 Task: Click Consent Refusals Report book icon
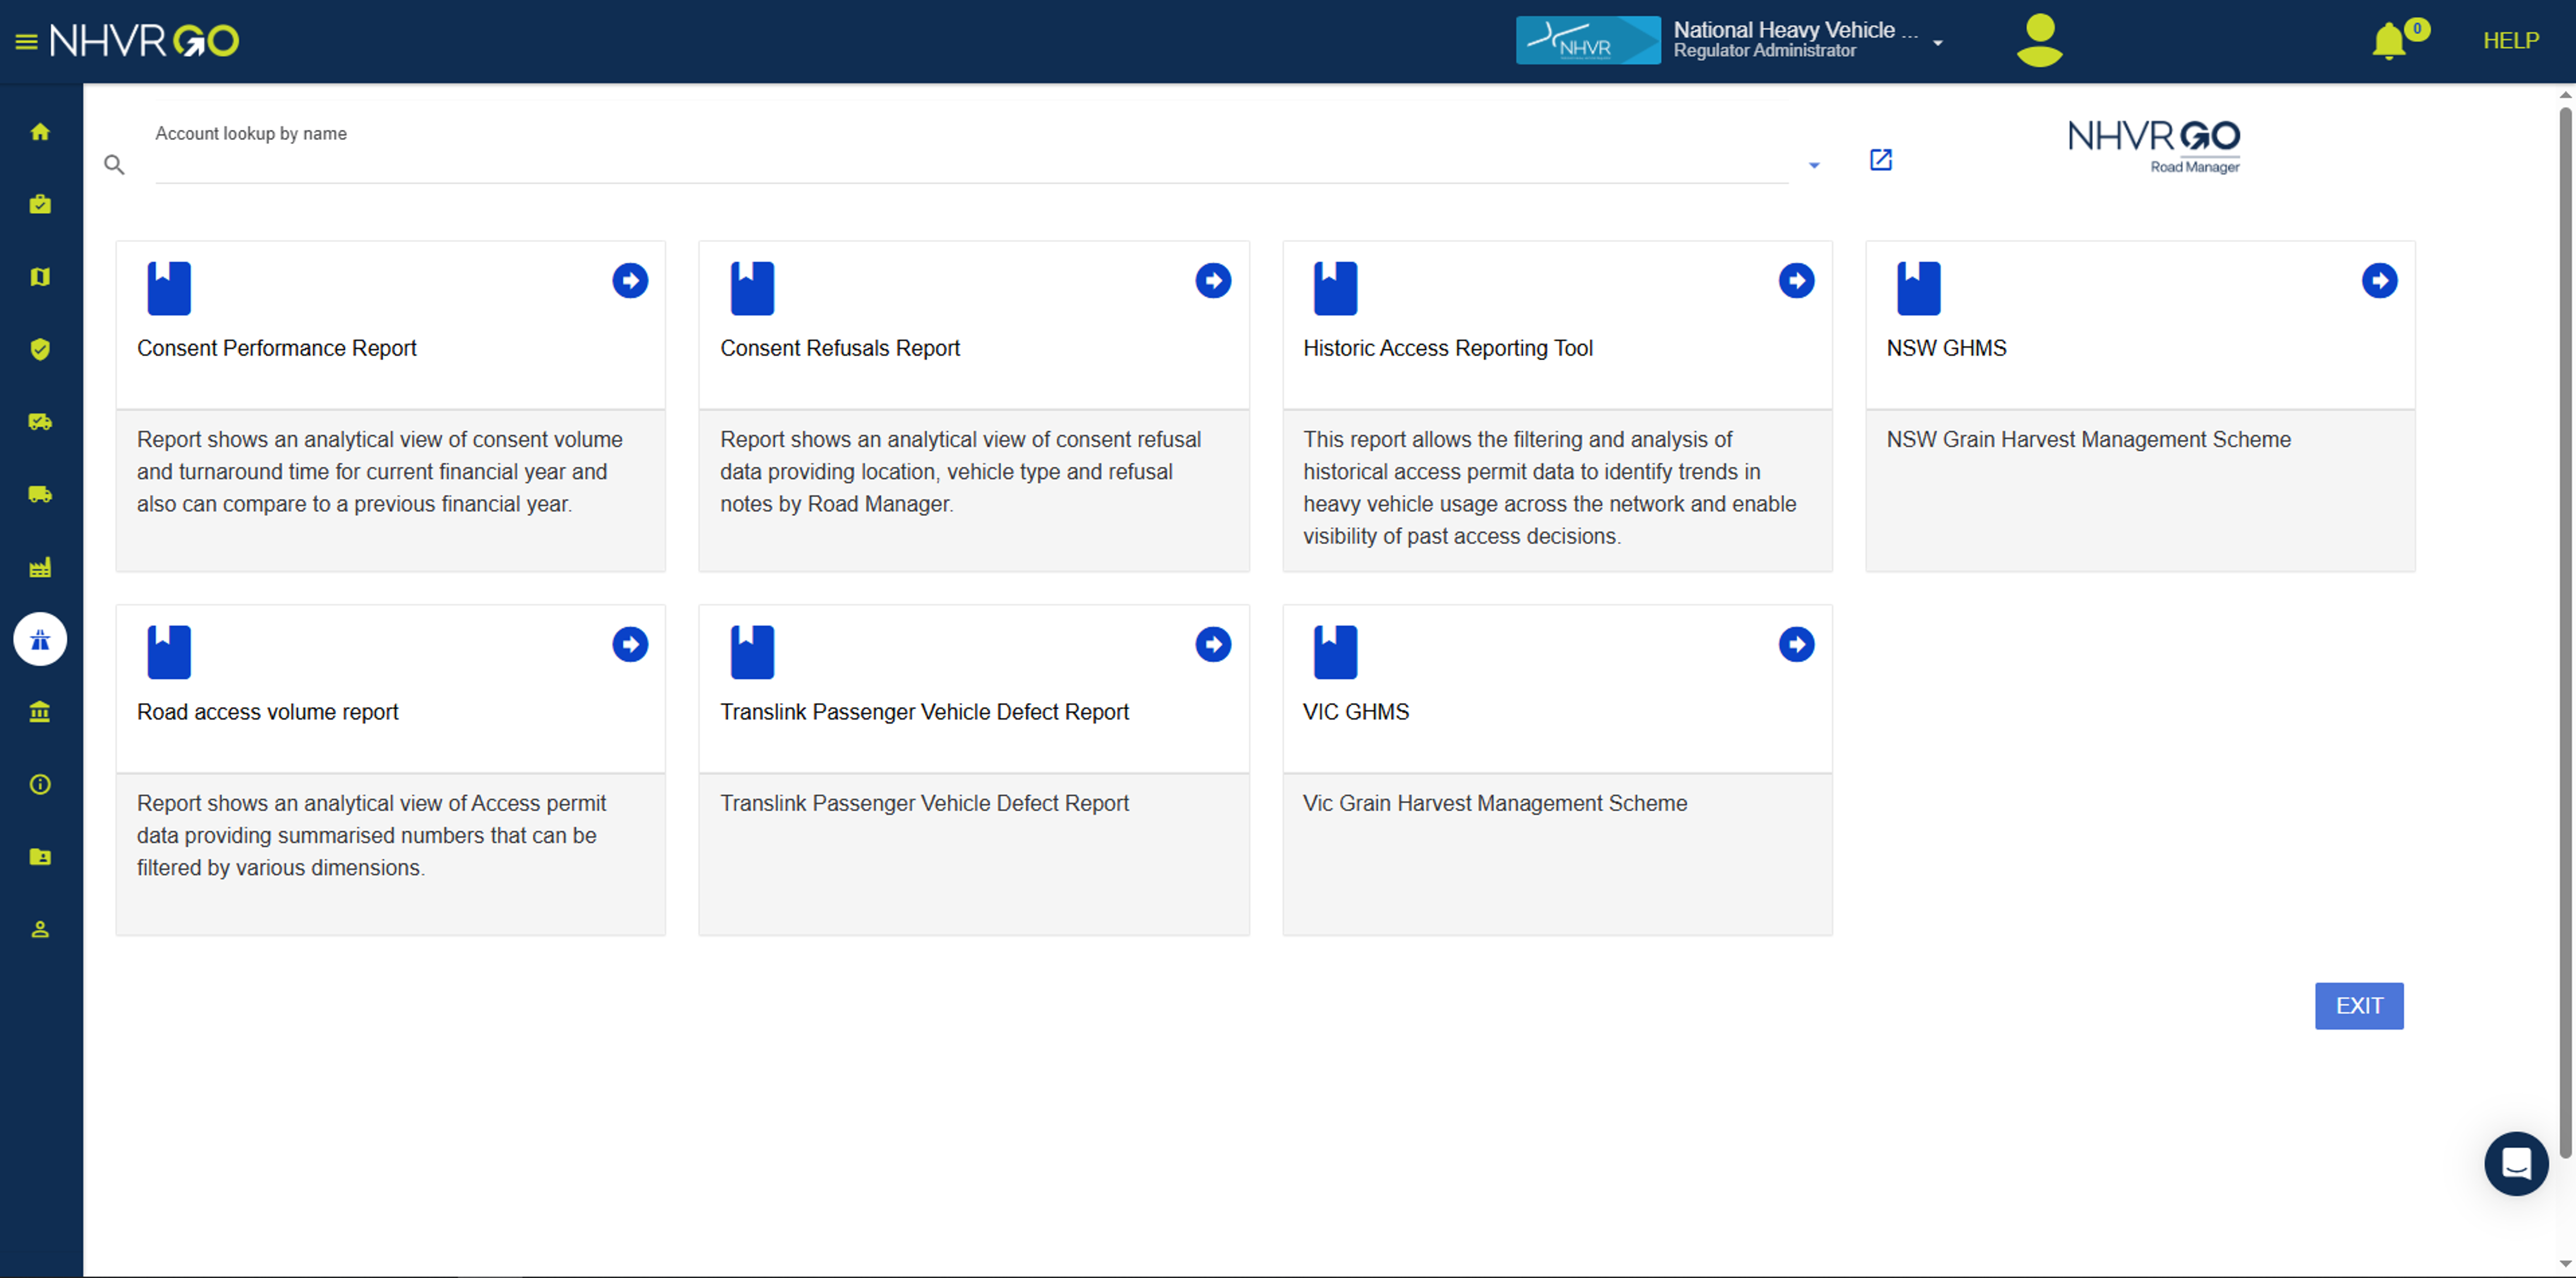pyautogui.click(x=752, y=289)
